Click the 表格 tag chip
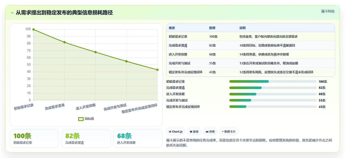The height and width of the screenshot is (158, 345). (194, 132)
